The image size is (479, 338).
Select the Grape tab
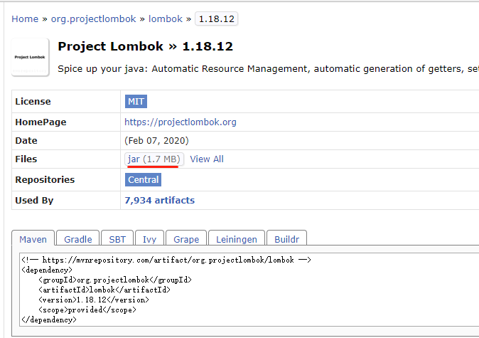187,239
